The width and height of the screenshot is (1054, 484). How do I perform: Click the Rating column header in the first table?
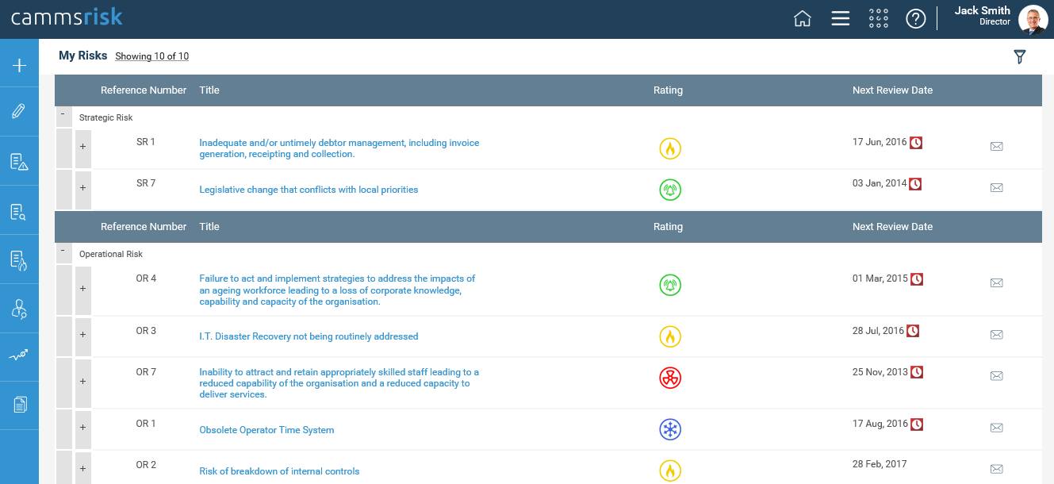tap(668, 90)
